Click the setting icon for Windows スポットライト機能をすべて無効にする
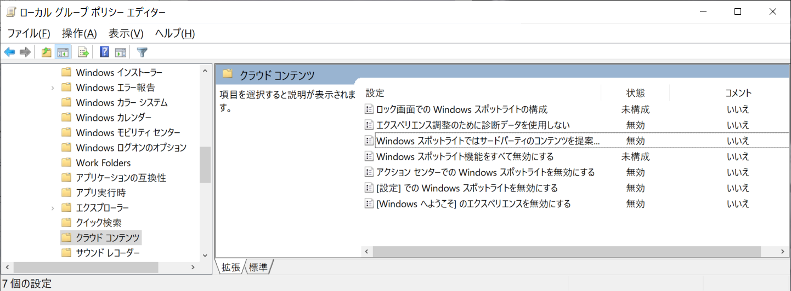The height and width of the screenshot is (291, 791). click(369, 156)
